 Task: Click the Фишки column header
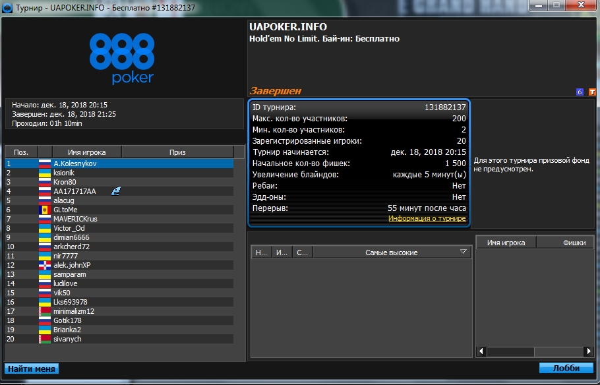[x=566, y=242]
